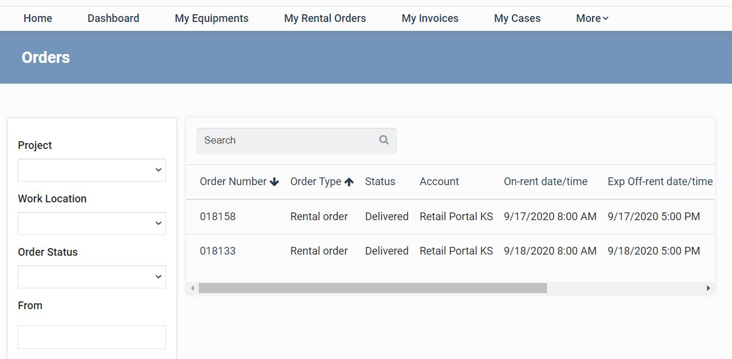Click the horizontal scrollbar right arrow
Image resolution: width=732 pixels, height=359 pixels.
[708, 288]
